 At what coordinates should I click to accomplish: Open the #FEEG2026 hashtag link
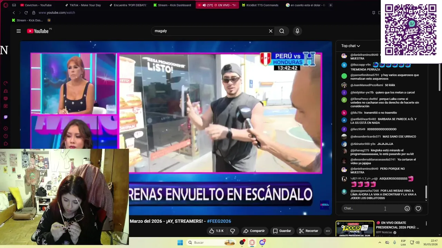219,221
